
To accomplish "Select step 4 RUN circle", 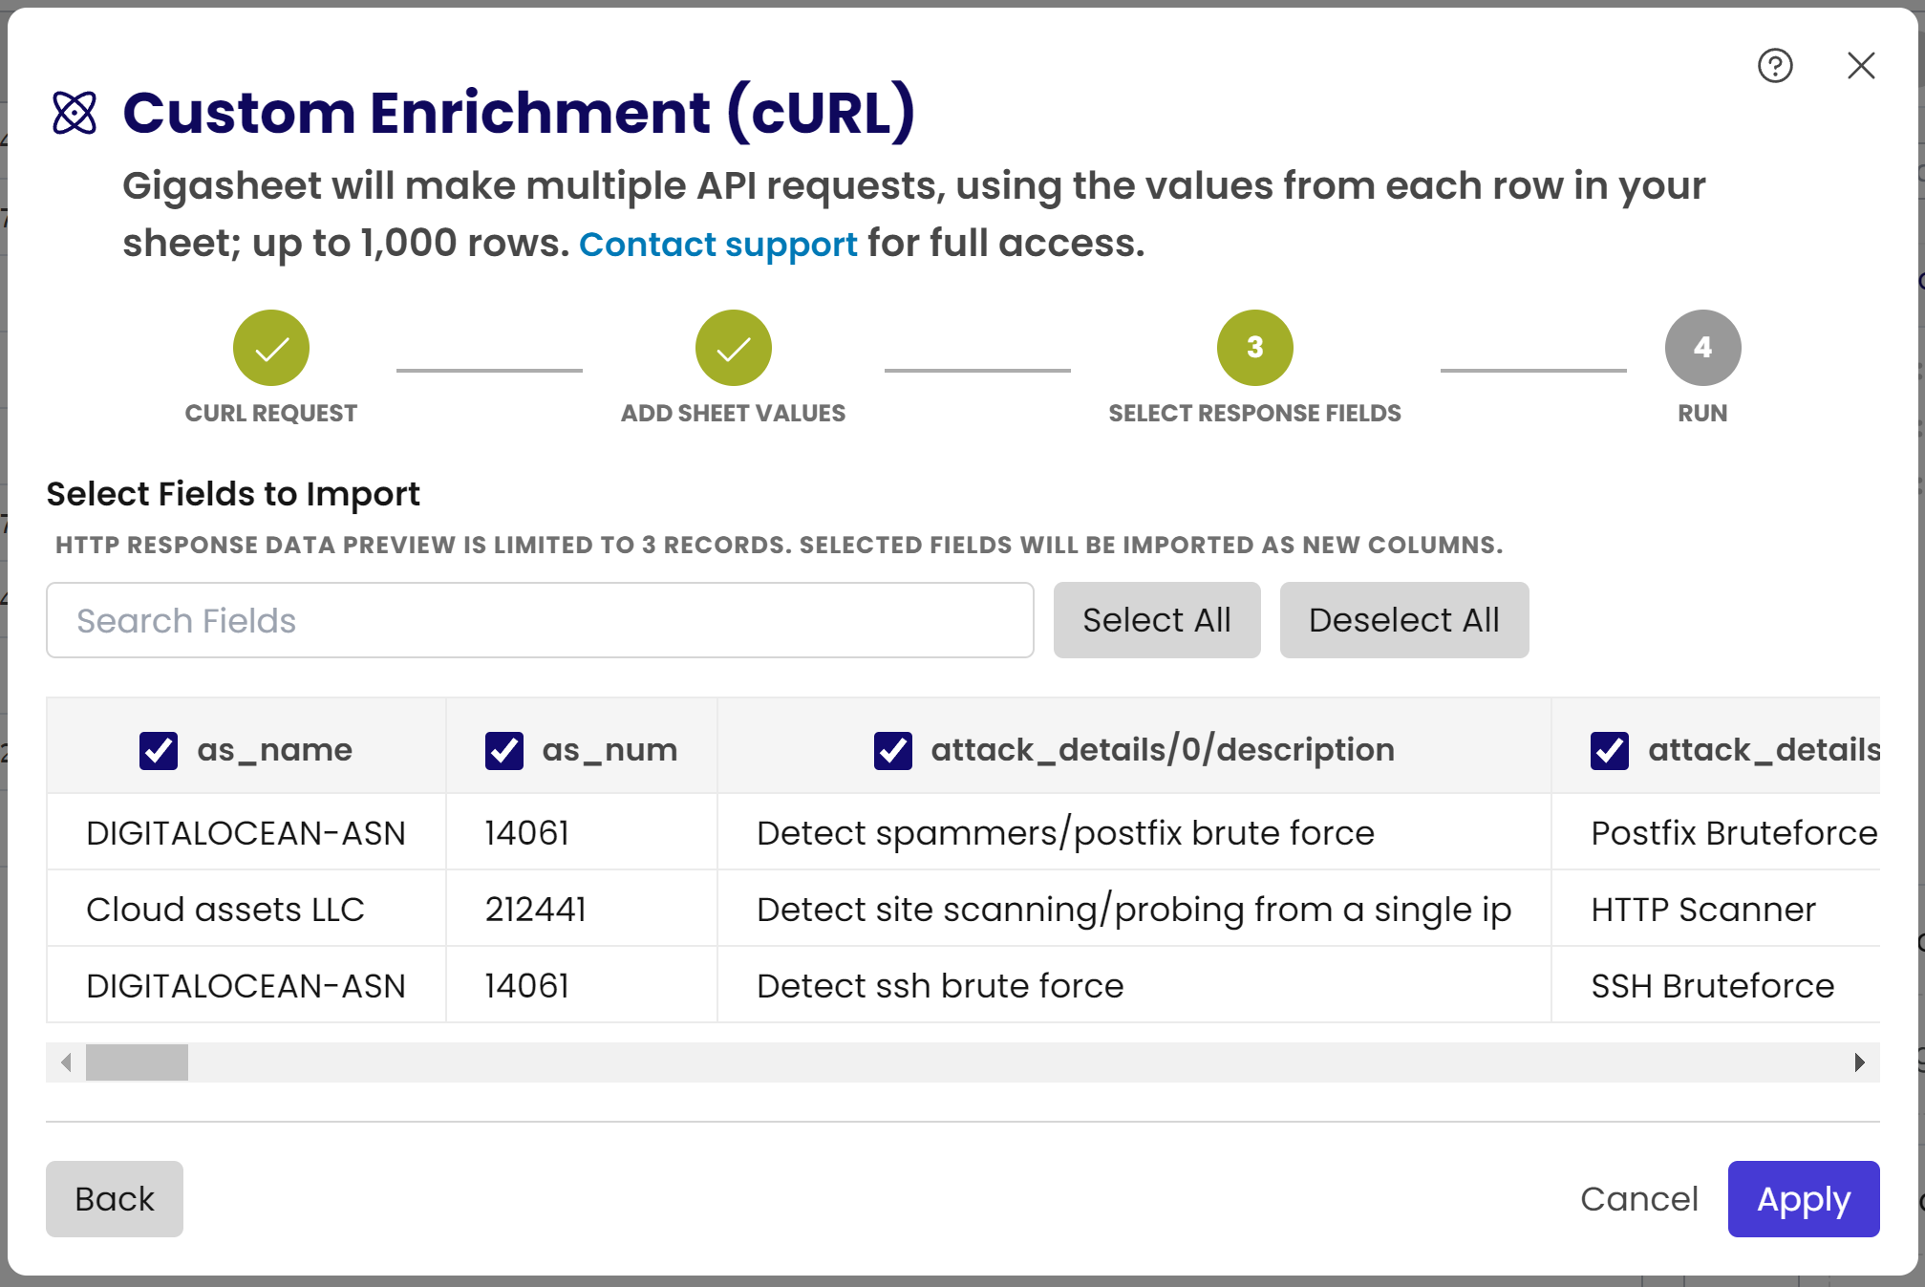I will (1702, 348).
